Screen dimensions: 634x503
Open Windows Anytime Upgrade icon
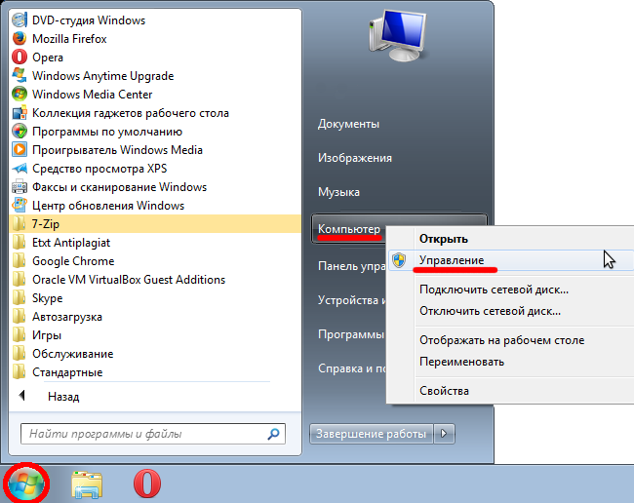click(20, 76)
